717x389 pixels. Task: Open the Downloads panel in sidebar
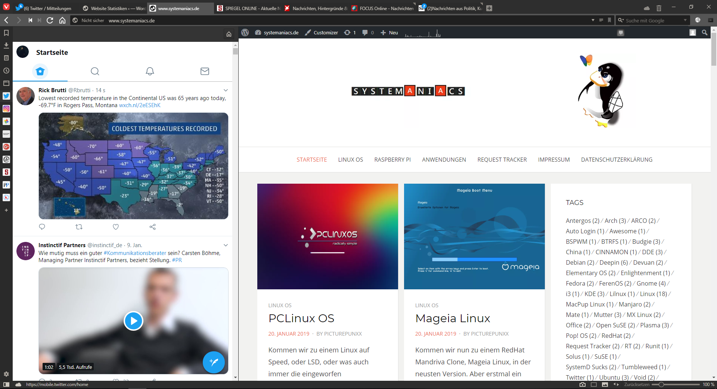coord(6,45)
